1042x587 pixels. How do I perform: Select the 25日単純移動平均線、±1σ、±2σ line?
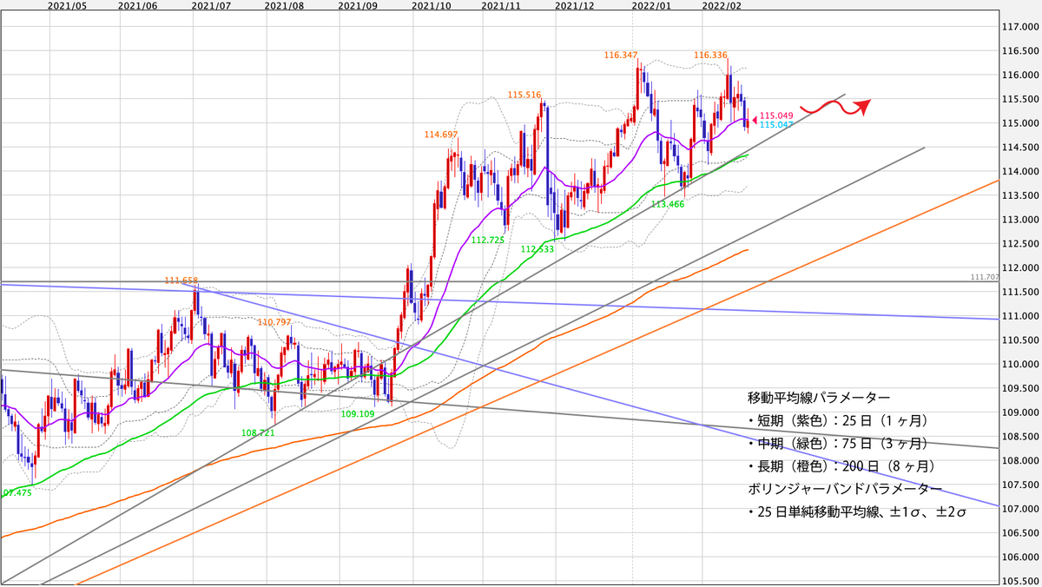(x=858, y=514)
